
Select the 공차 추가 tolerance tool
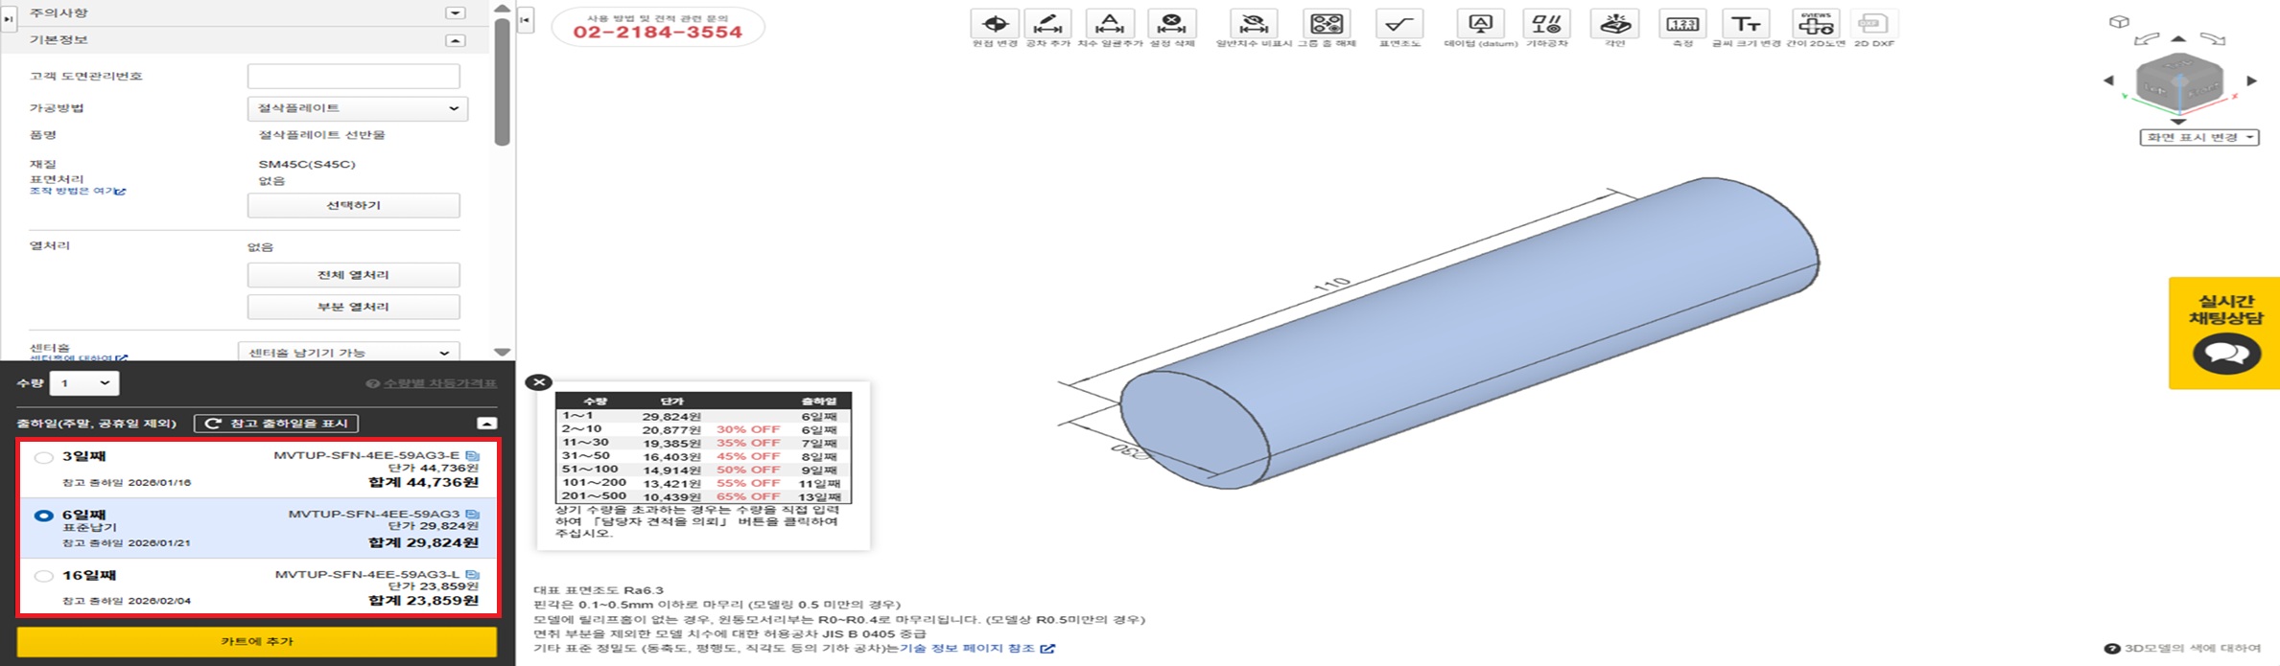[1047, 24]
